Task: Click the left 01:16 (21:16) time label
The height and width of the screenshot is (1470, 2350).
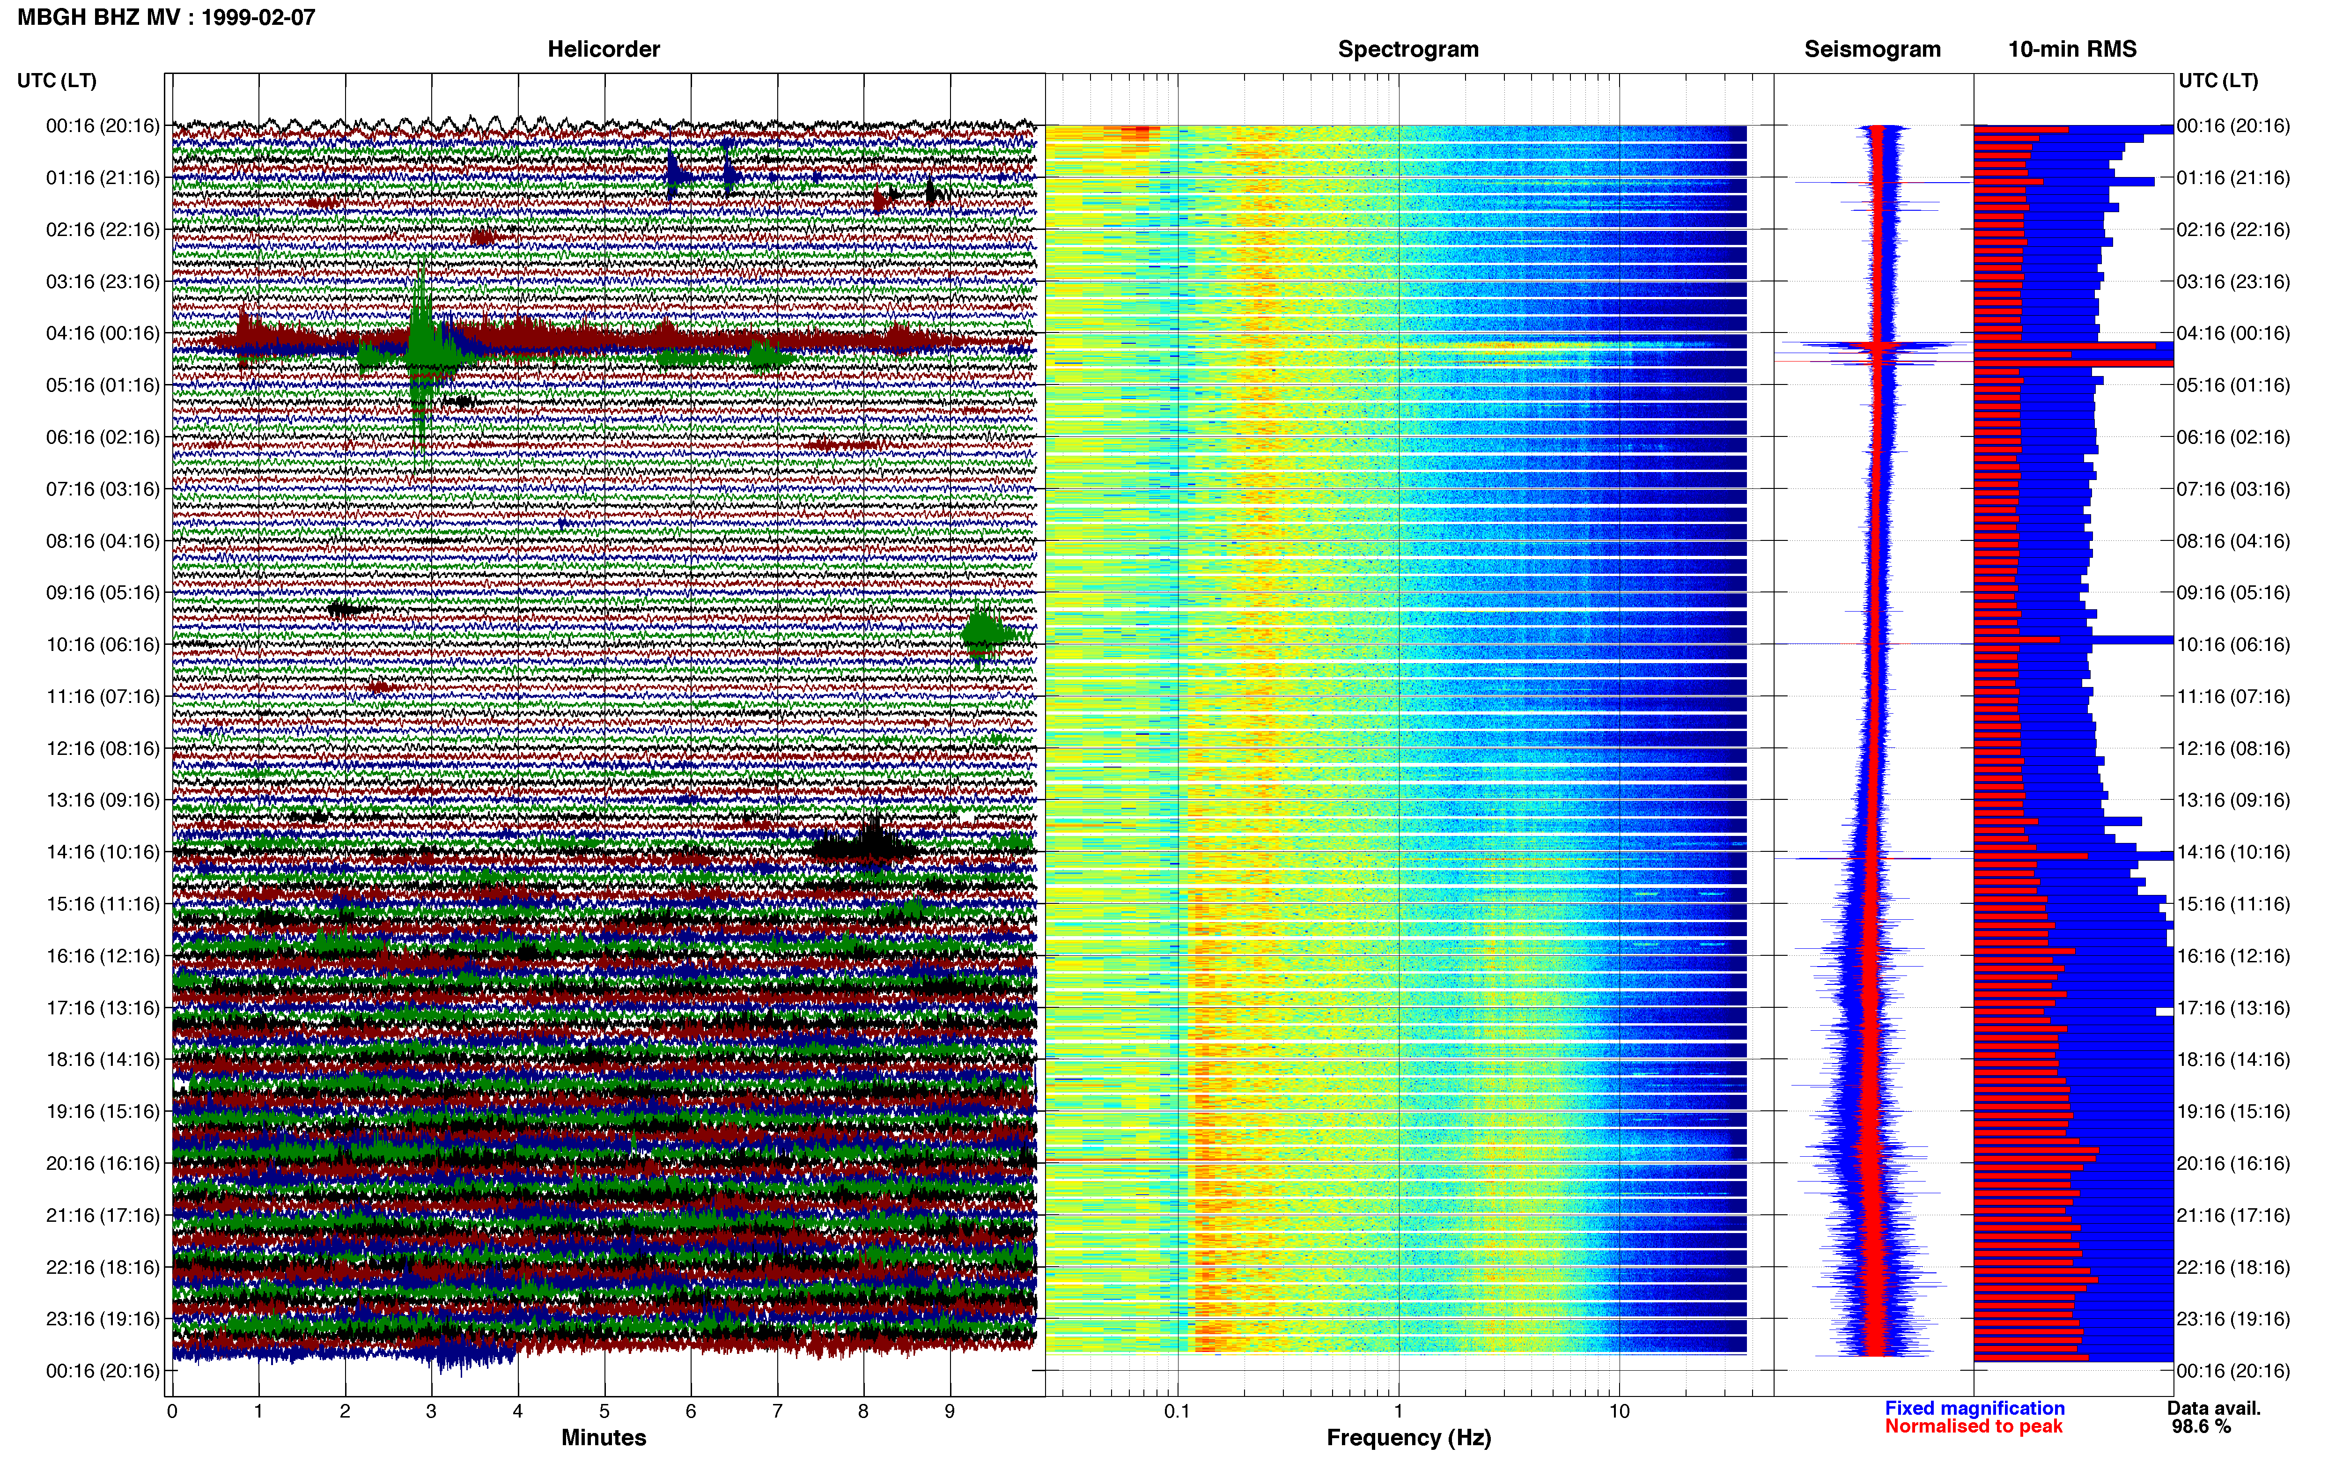Action: pyautogui.click(x=103, y=178)
